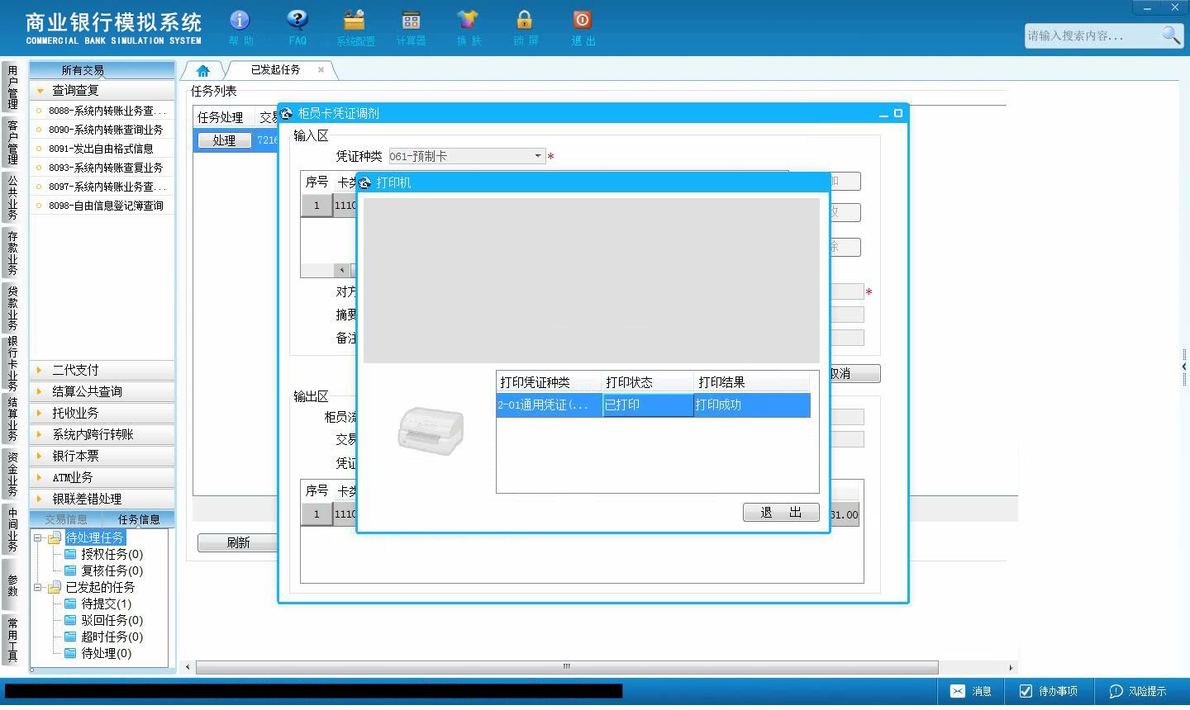This screenshot has height=710, width=1190.
Task: Select the 任务信息 tab
Action: coord(138,519)
